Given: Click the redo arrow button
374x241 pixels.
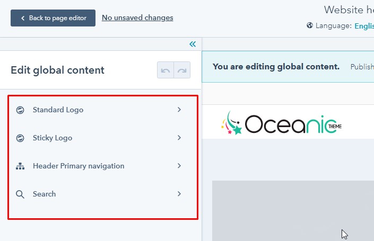Looking at the screenshot, I should [x=182, y=70].
